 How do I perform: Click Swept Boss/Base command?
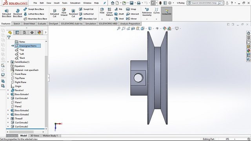click(x=34, y=9)
